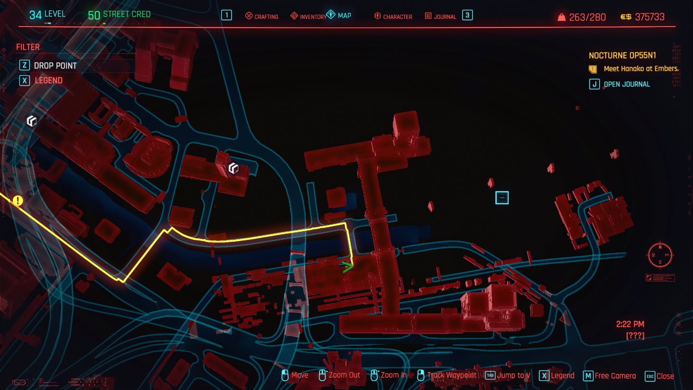Click the diamond Inventory icon
Viewport: 693px width, 390px height.
pyautogui.click(x=294, y=16)
